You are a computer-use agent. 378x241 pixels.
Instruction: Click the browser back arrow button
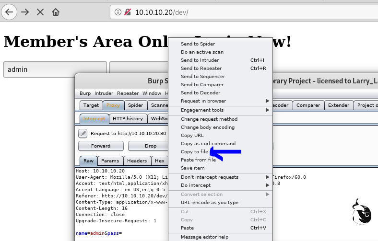tap(9, 12)
